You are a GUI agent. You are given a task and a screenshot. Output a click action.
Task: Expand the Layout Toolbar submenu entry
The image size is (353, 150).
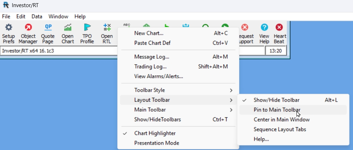tap(178, 100)
